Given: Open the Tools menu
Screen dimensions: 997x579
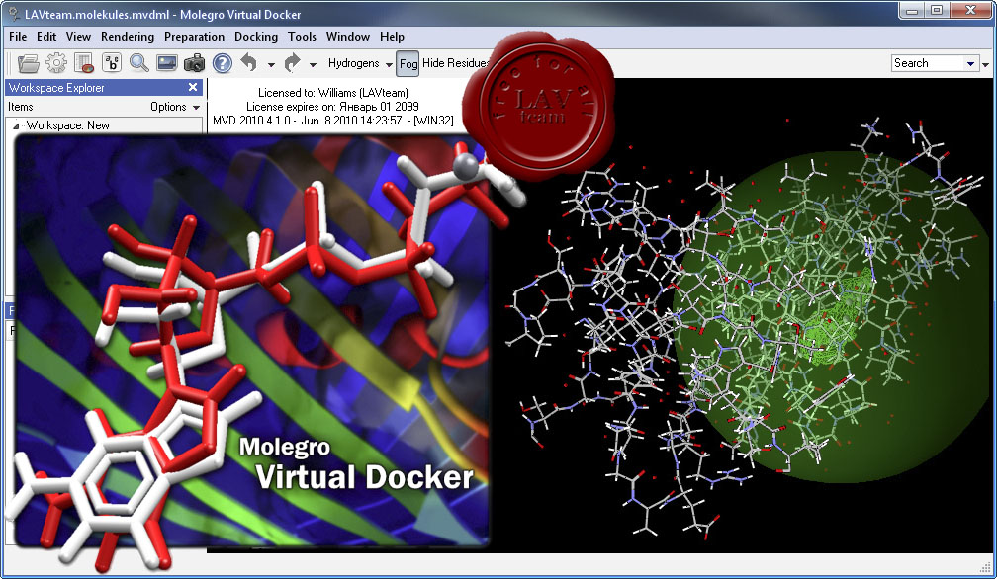Looking at the screenshot, I should pyautogui.click(x=302, y=37).
